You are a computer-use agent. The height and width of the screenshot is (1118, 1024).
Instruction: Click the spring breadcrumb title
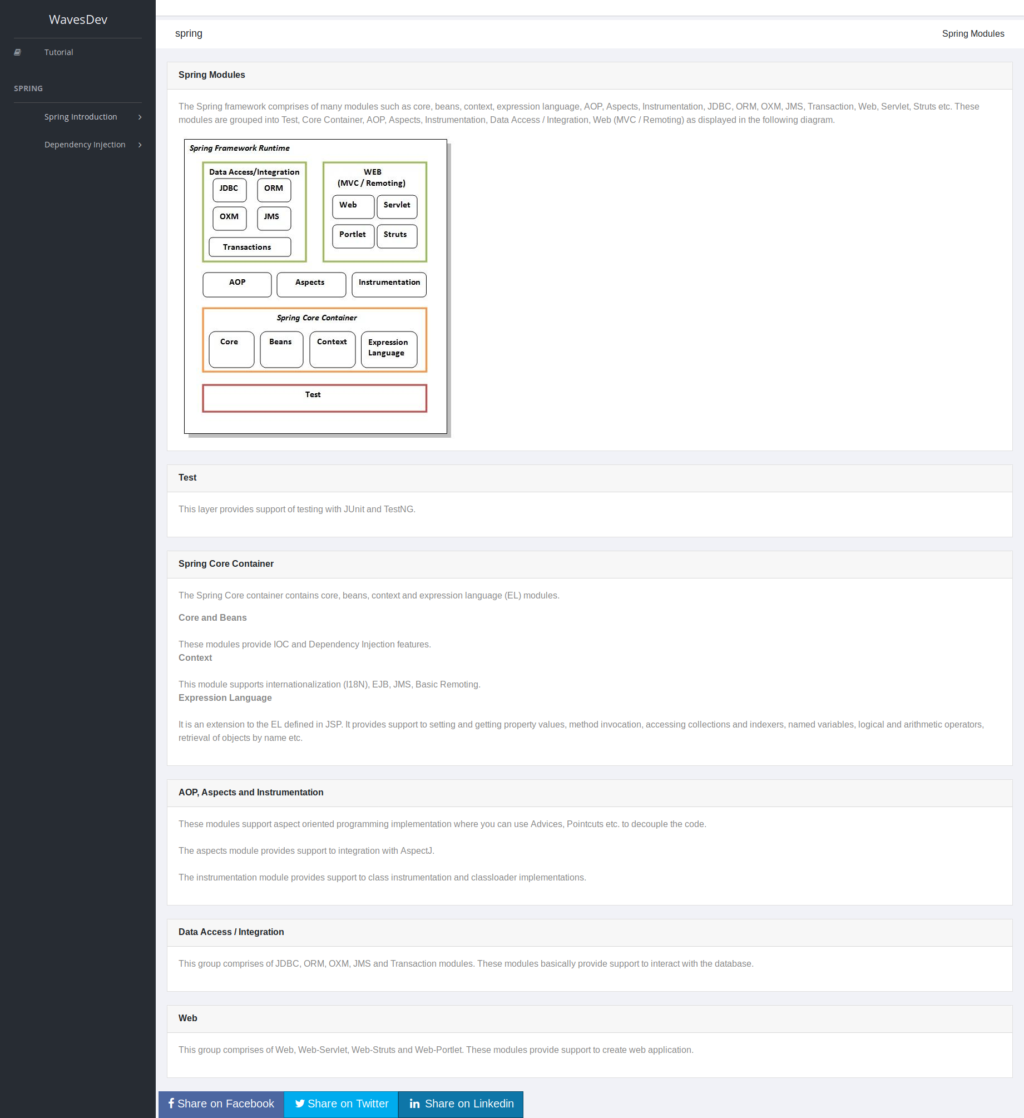(x=189, y=33)
